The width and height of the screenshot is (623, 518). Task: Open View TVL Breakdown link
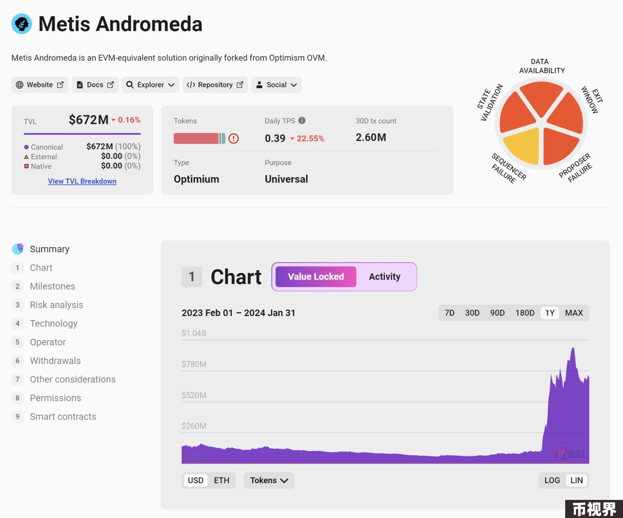[x=82, y=181]
